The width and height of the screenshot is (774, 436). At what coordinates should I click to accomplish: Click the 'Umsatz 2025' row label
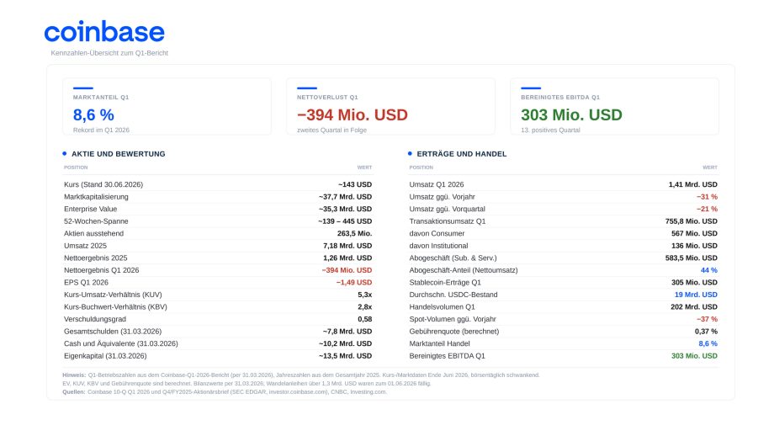coord(85,246)
